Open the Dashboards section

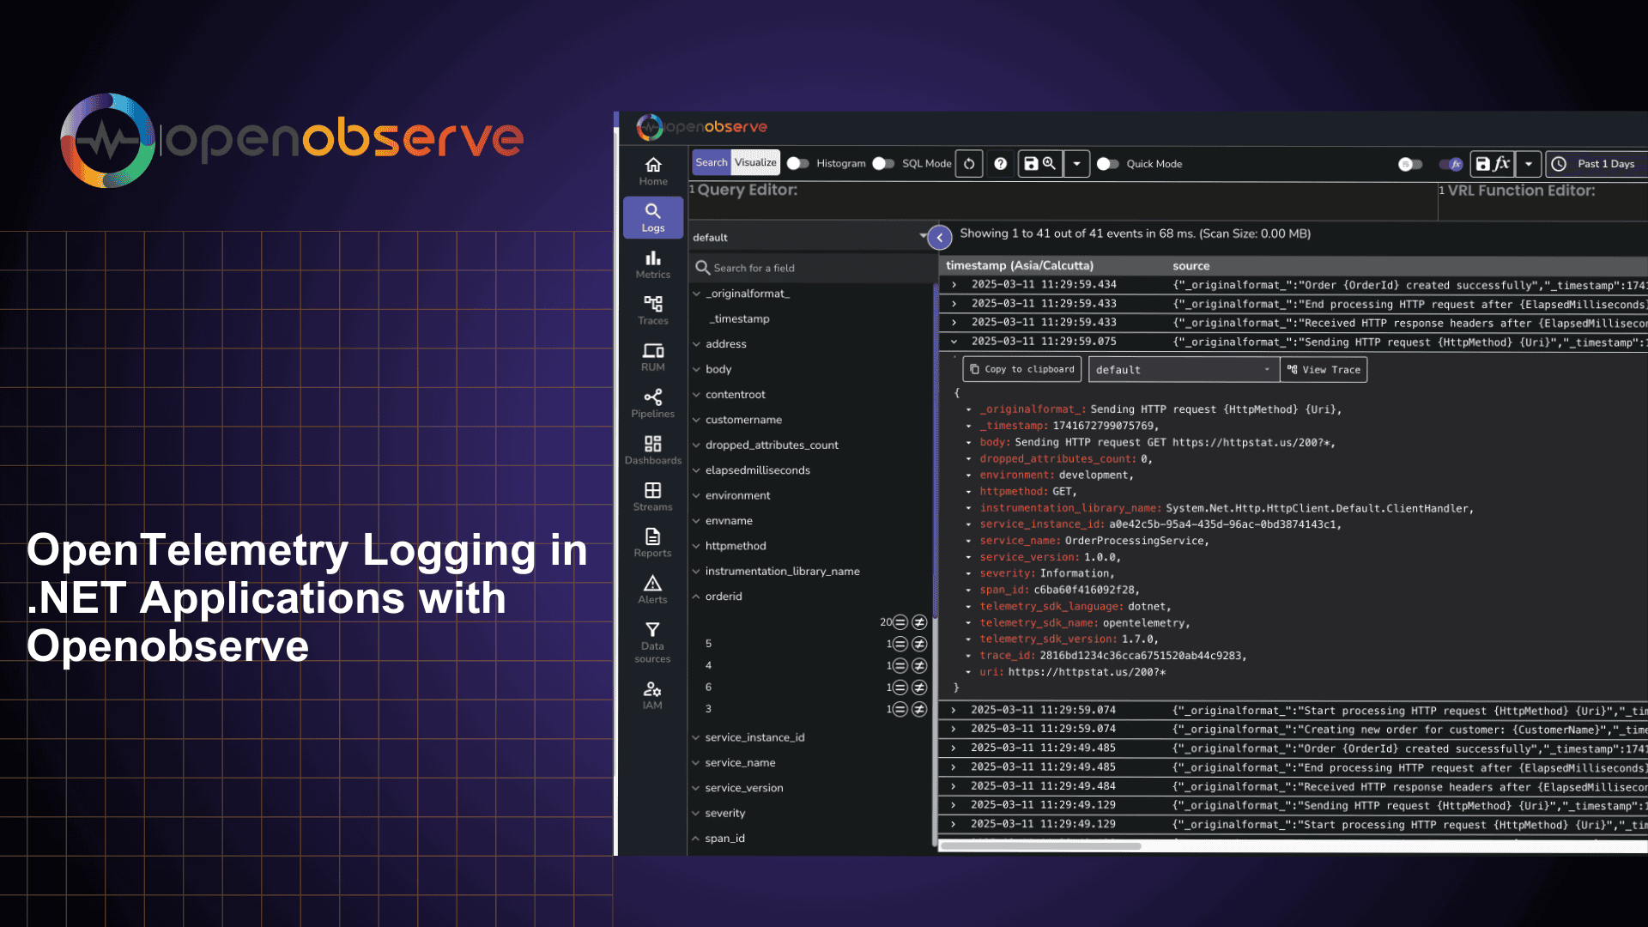652,449
